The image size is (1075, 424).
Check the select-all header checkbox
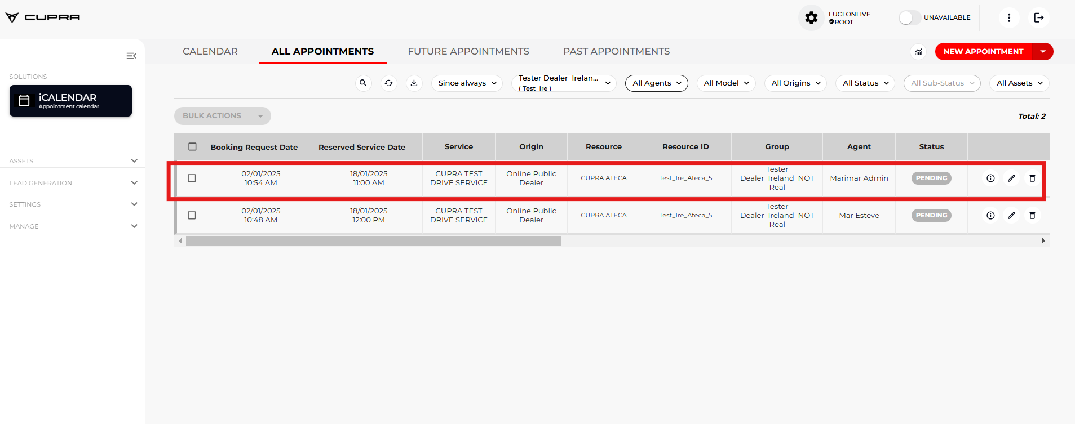click(x=192, y=147)
